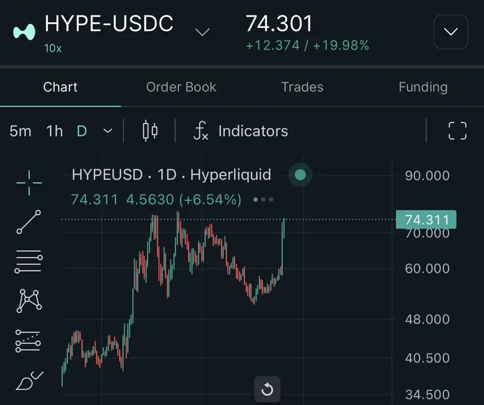
Task: Enter fullscreen chart mode
Action: [457, 131]
